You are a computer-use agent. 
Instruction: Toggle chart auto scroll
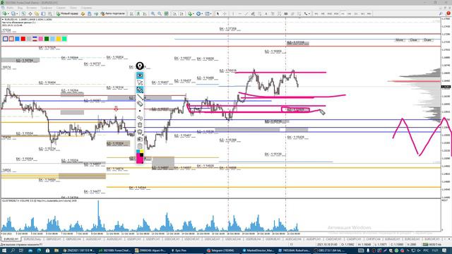click(x=174, y=13)
